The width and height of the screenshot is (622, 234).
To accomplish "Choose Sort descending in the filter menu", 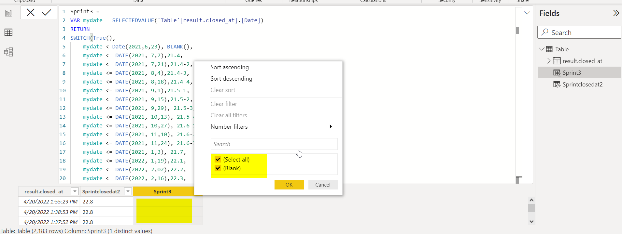I will (x=231, y=79).
